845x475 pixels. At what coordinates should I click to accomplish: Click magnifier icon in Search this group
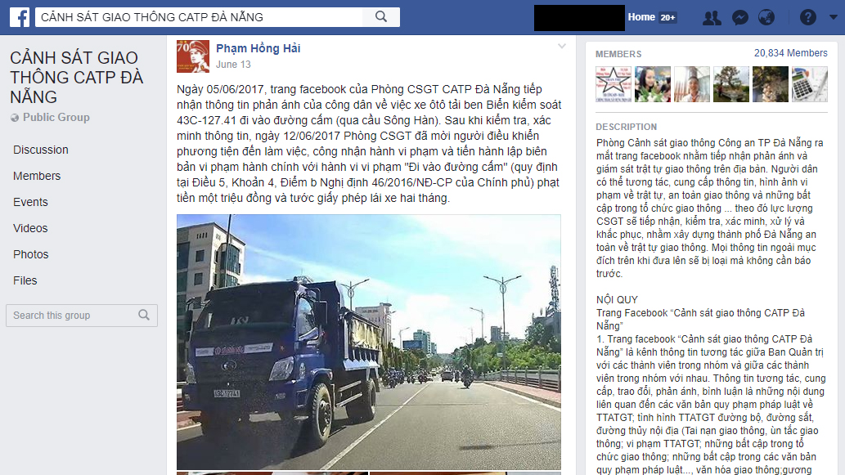point(144,315)
